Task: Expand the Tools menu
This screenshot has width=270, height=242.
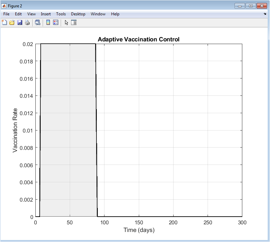Action: (x=61, y=14)
